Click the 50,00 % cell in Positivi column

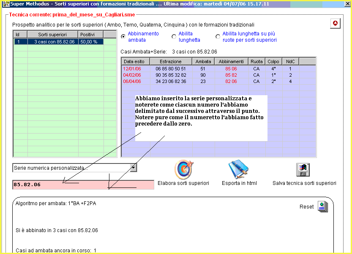tap(91, 42)
